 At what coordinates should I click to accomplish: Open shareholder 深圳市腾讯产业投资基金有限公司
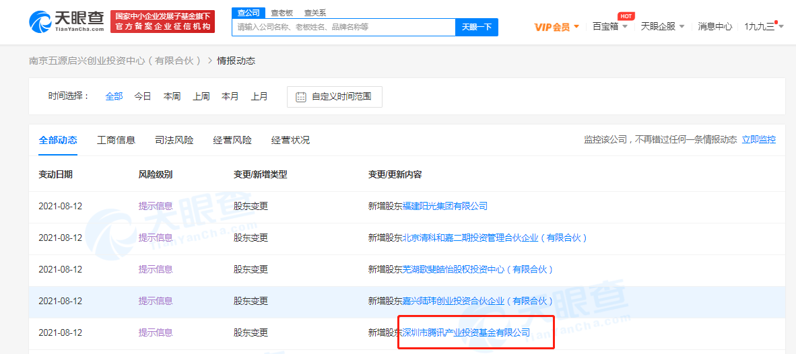pos(466,333)
